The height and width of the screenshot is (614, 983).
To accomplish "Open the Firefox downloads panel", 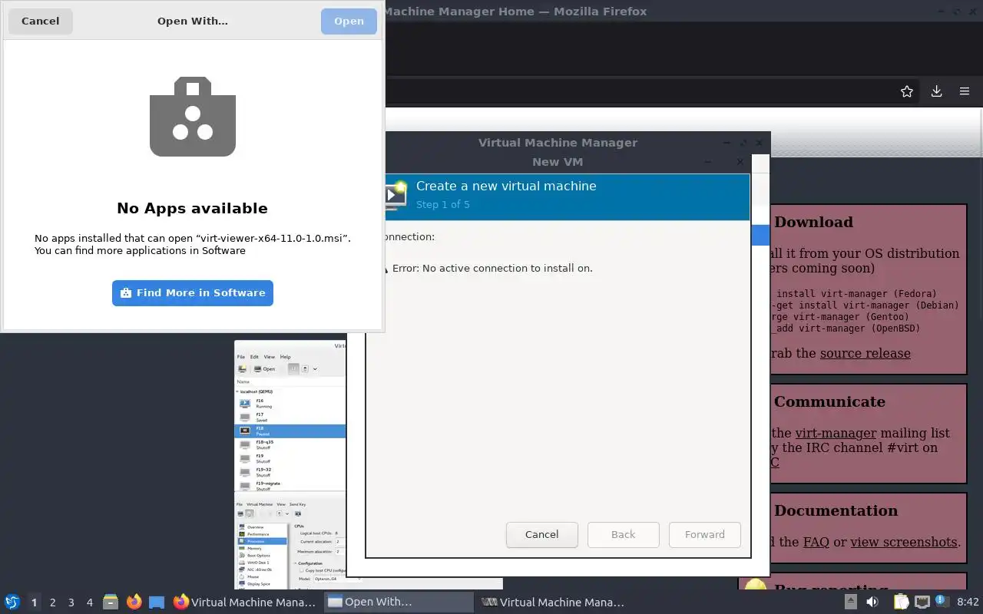I will click(x=936, y=91).
